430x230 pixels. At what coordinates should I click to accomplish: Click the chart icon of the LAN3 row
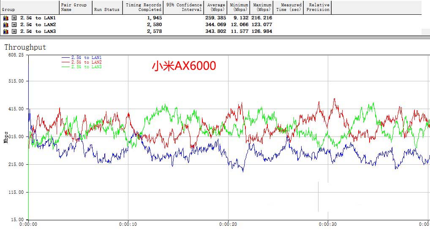(6, 32)
